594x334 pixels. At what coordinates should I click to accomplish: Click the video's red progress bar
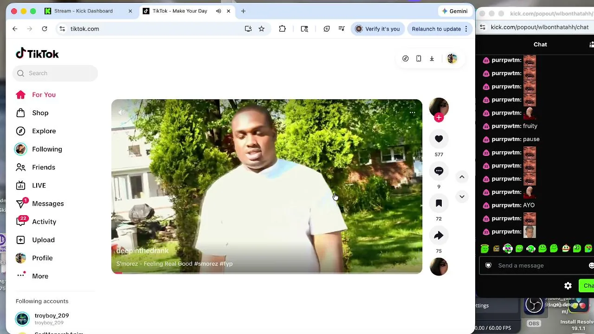click(x=117, y=273)
